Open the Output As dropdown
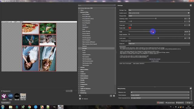 (159, 44)
